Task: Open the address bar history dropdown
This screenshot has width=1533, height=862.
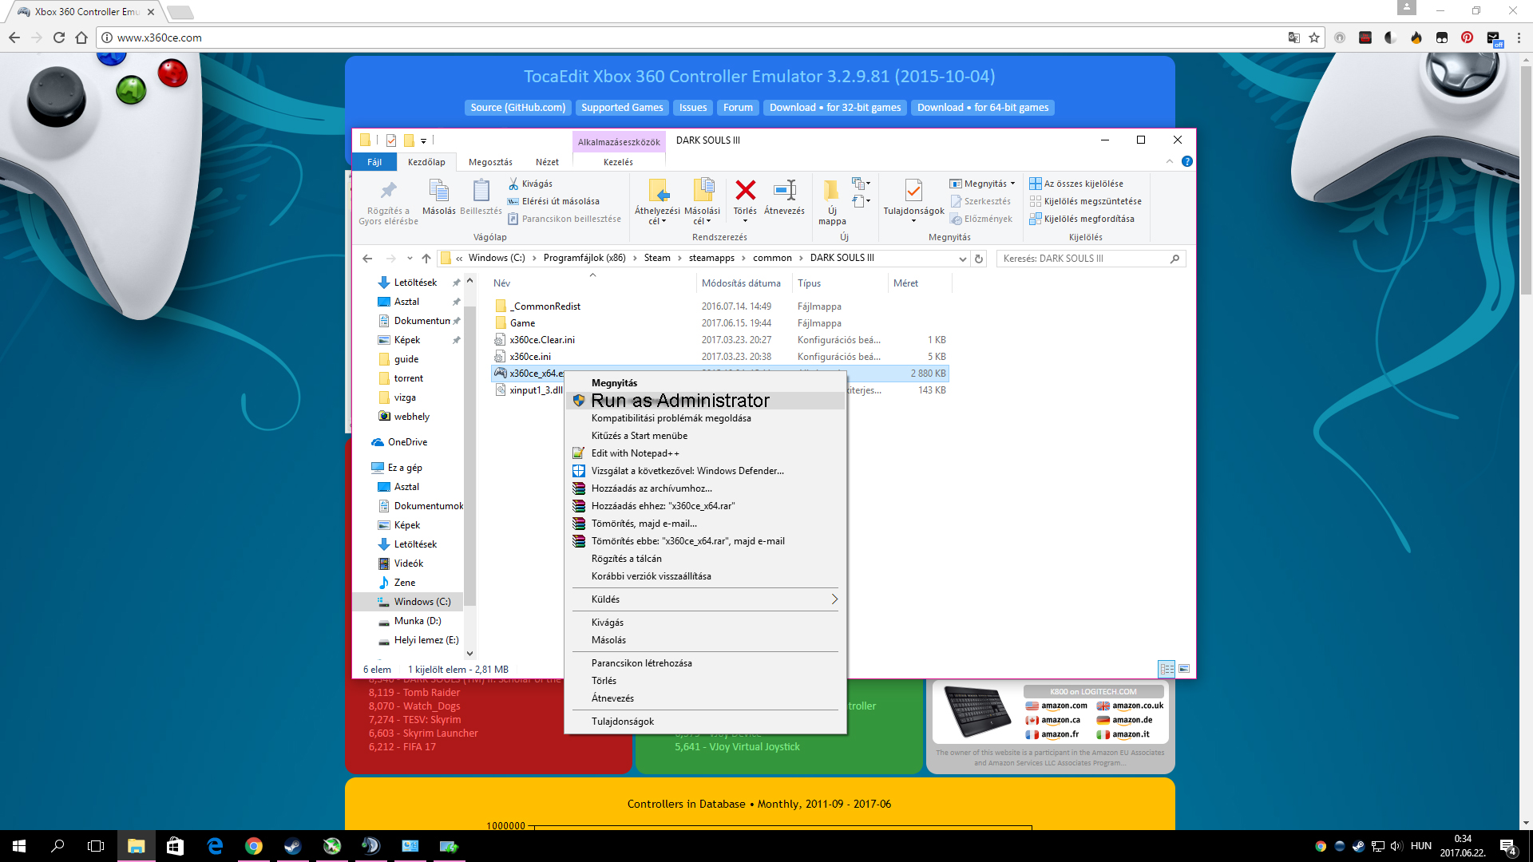Action: (x=962, y=259)
